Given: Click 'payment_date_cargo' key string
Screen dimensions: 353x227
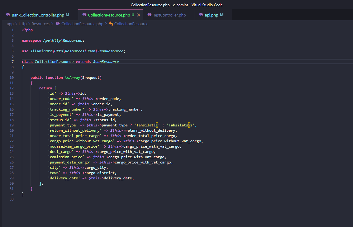Looking at the screenshot, I should point(69,162).
